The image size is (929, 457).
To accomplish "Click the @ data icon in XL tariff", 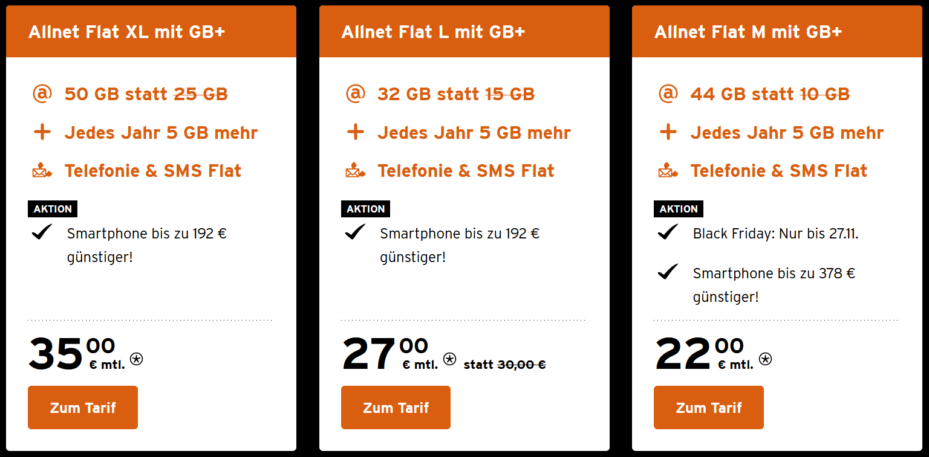I will pos(42,94).
